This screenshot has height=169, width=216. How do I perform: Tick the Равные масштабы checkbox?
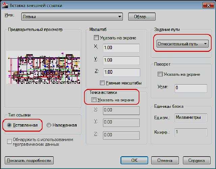[102, 83]
